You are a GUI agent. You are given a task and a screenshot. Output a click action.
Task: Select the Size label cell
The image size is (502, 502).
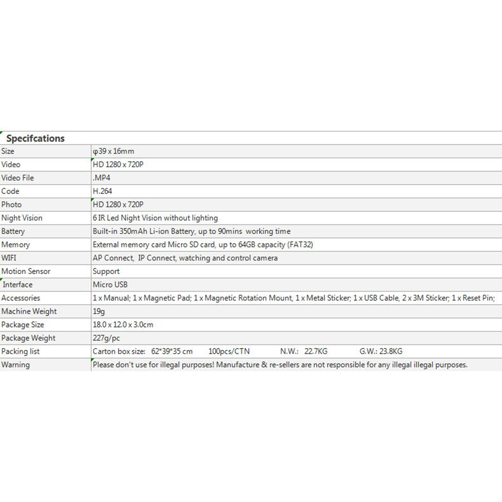(x=8, y=151)
